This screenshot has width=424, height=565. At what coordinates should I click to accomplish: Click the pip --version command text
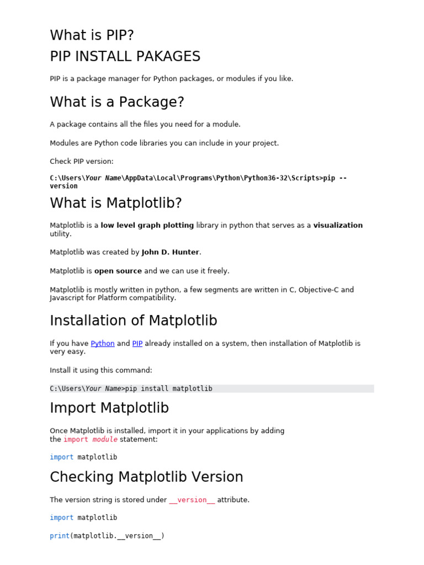[198, 182]
